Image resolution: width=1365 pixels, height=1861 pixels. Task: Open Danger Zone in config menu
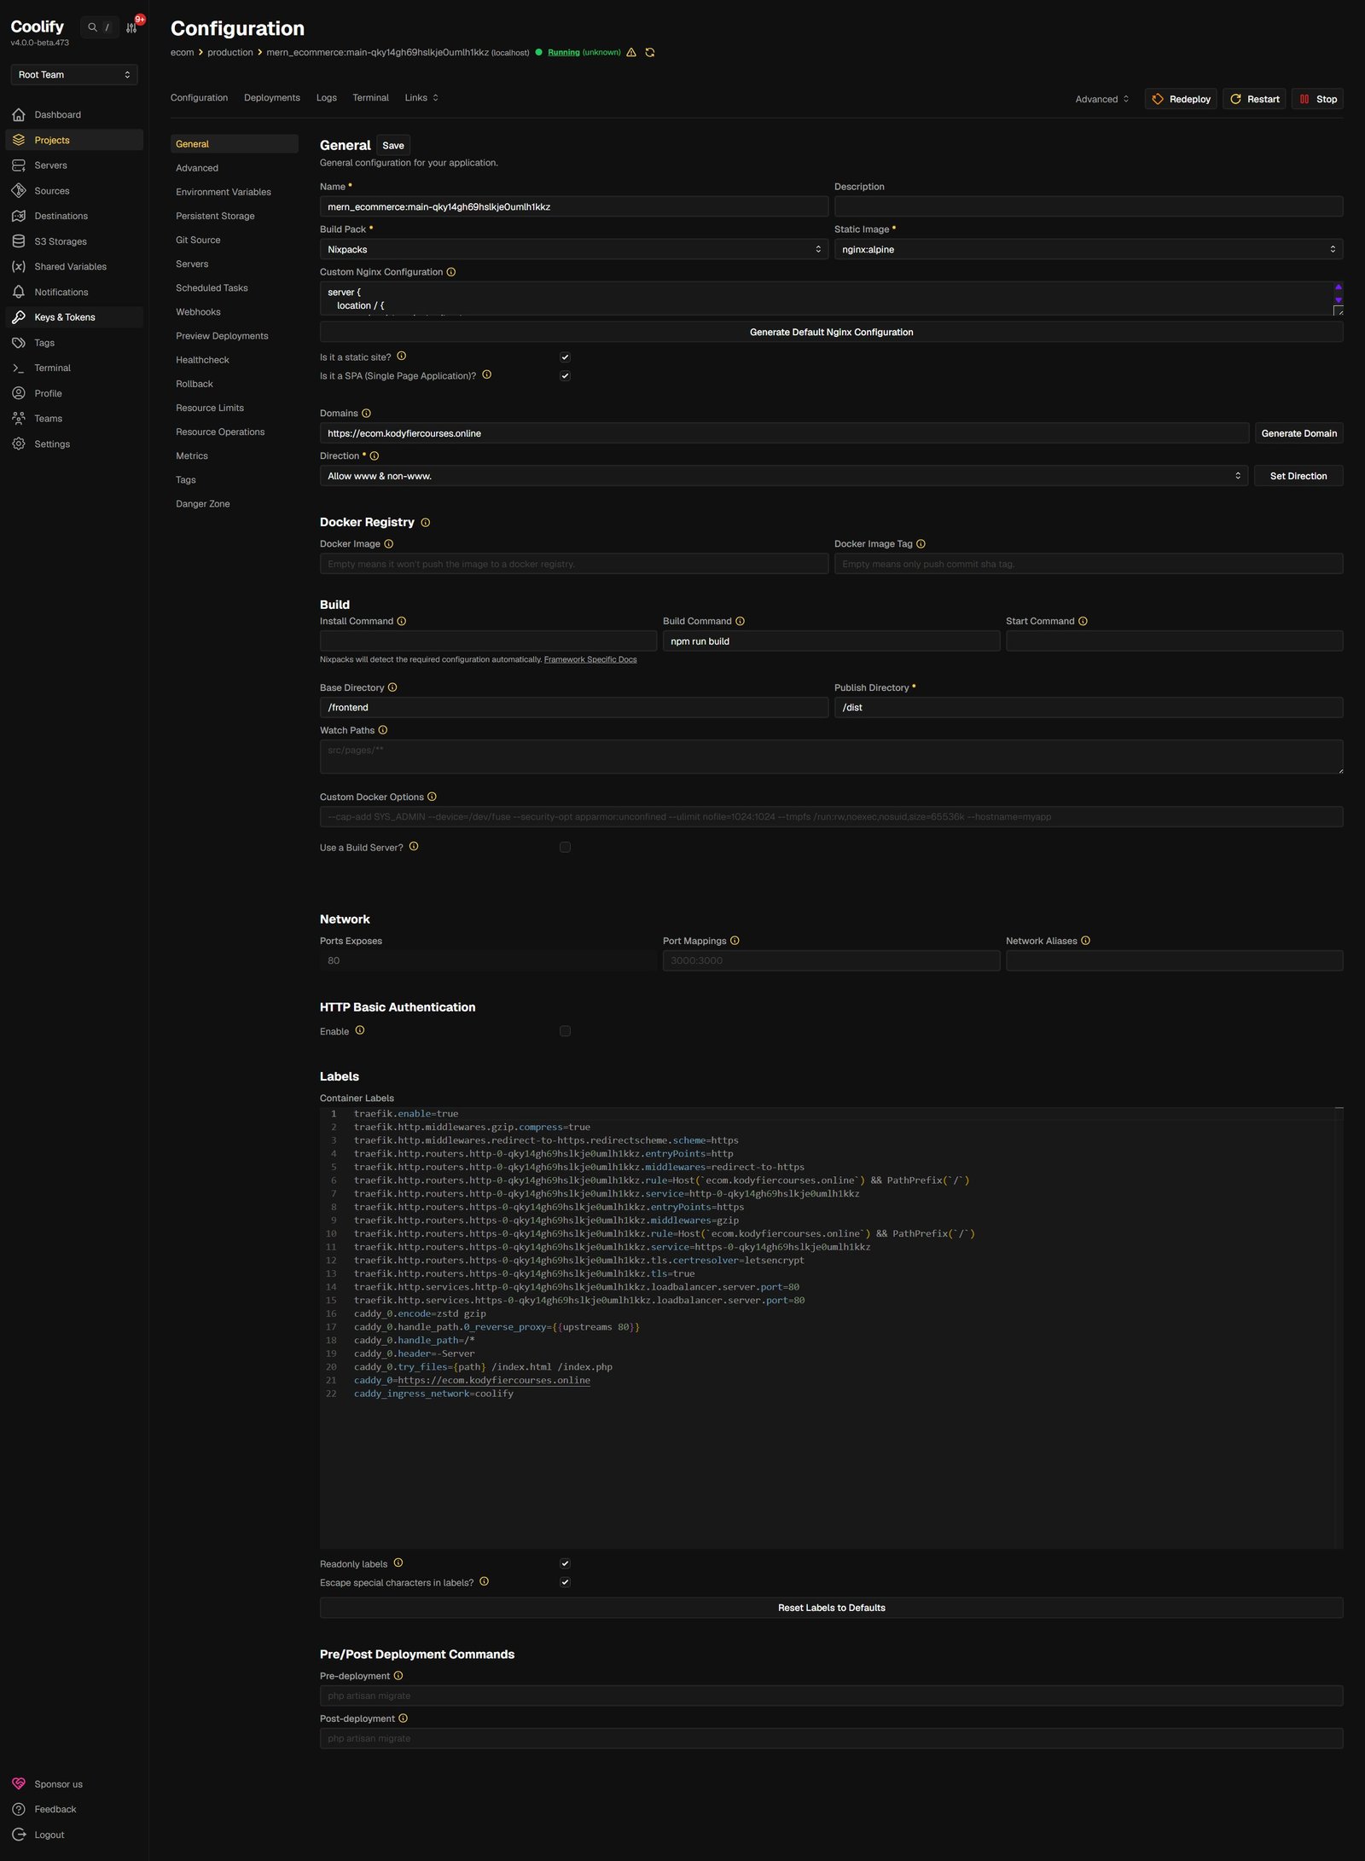[x=203, y=504]
